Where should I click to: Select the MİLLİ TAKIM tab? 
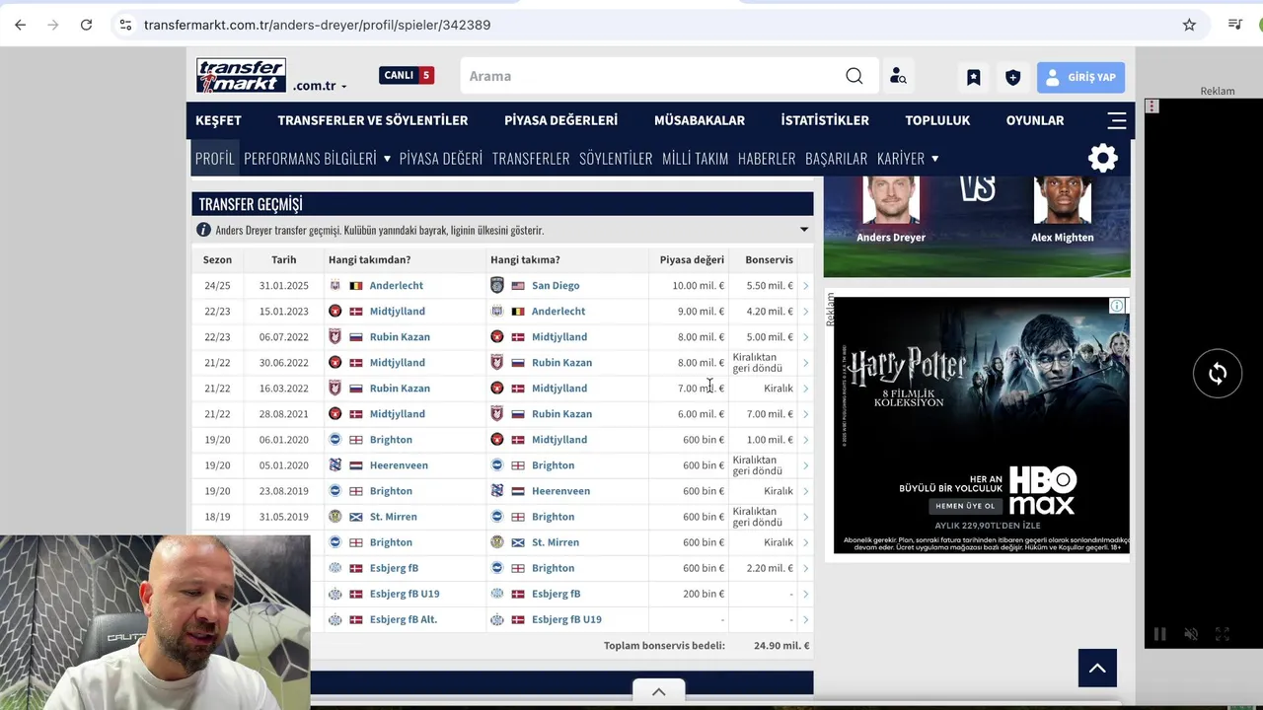[x=695, y=158]
